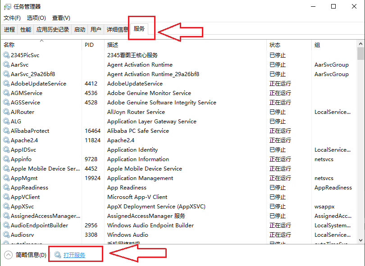Sort services by the PID column header
This screenshot has width=365, height=266.
[x=93, y=45]
